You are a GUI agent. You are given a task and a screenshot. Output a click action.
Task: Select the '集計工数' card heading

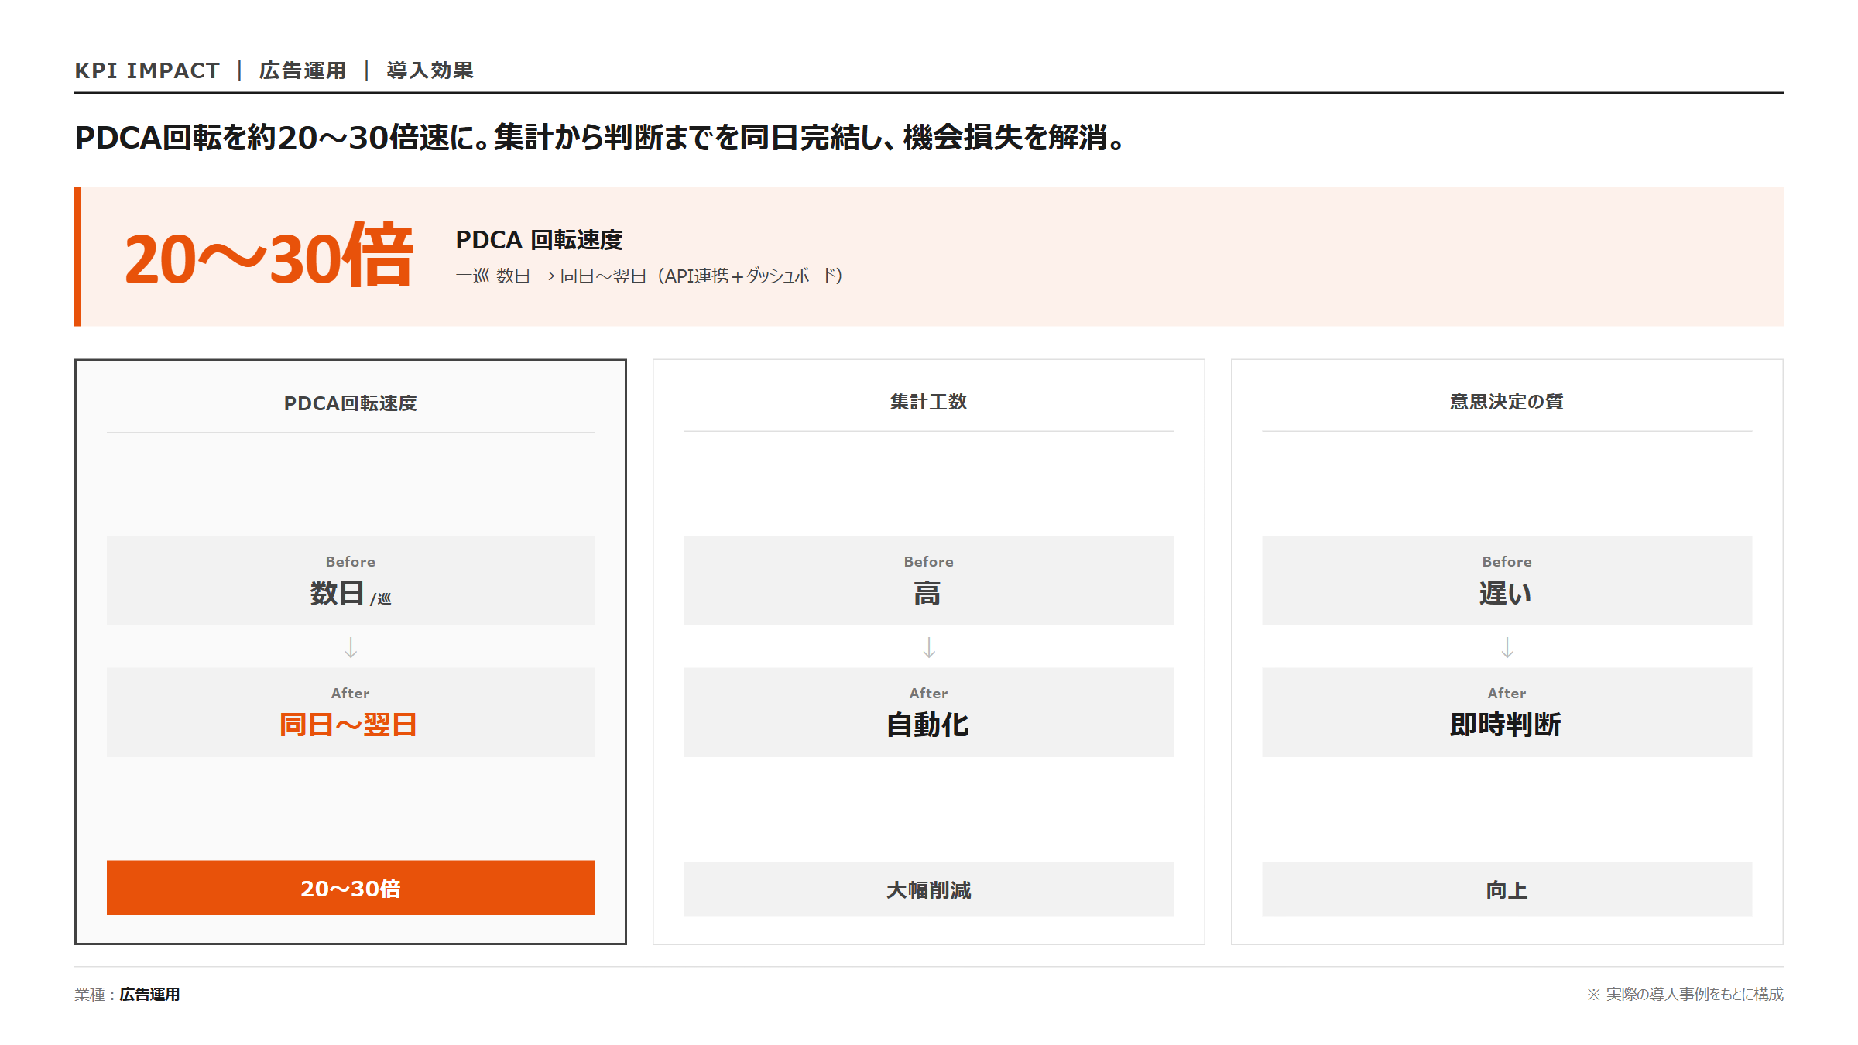[929, 402]
